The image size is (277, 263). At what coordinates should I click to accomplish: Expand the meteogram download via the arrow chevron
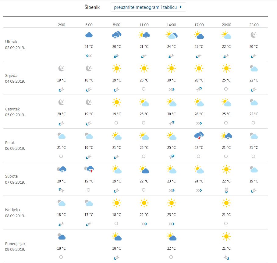[x=181, y=7]
